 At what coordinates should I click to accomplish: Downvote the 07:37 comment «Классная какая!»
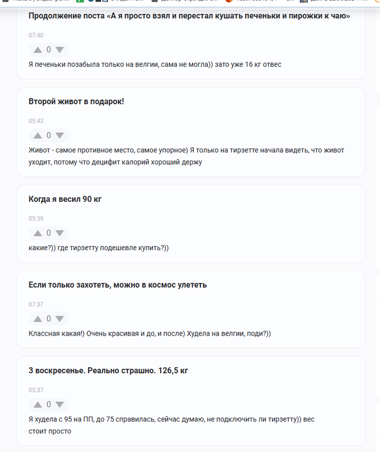click(60, 319)
